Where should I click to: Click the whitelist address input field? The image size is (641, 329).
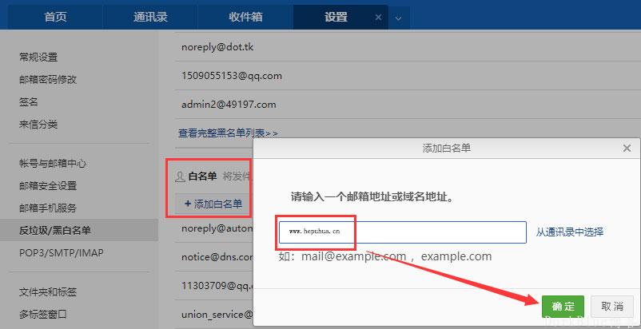tap(402, 232)
